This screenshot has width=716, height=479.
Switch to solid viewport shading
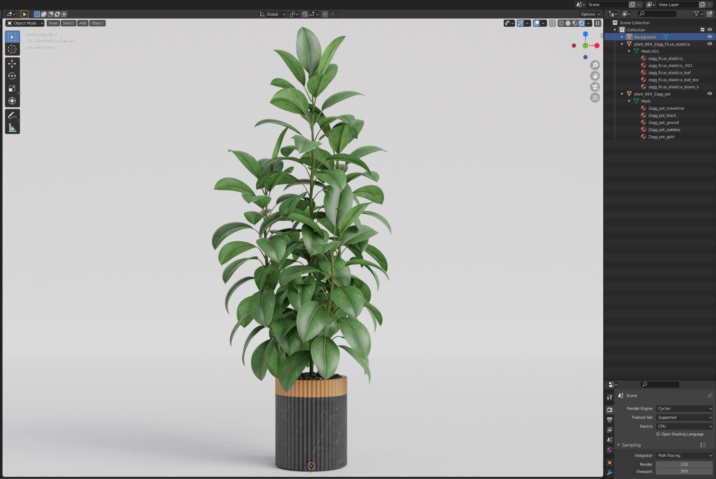[568, 23]
